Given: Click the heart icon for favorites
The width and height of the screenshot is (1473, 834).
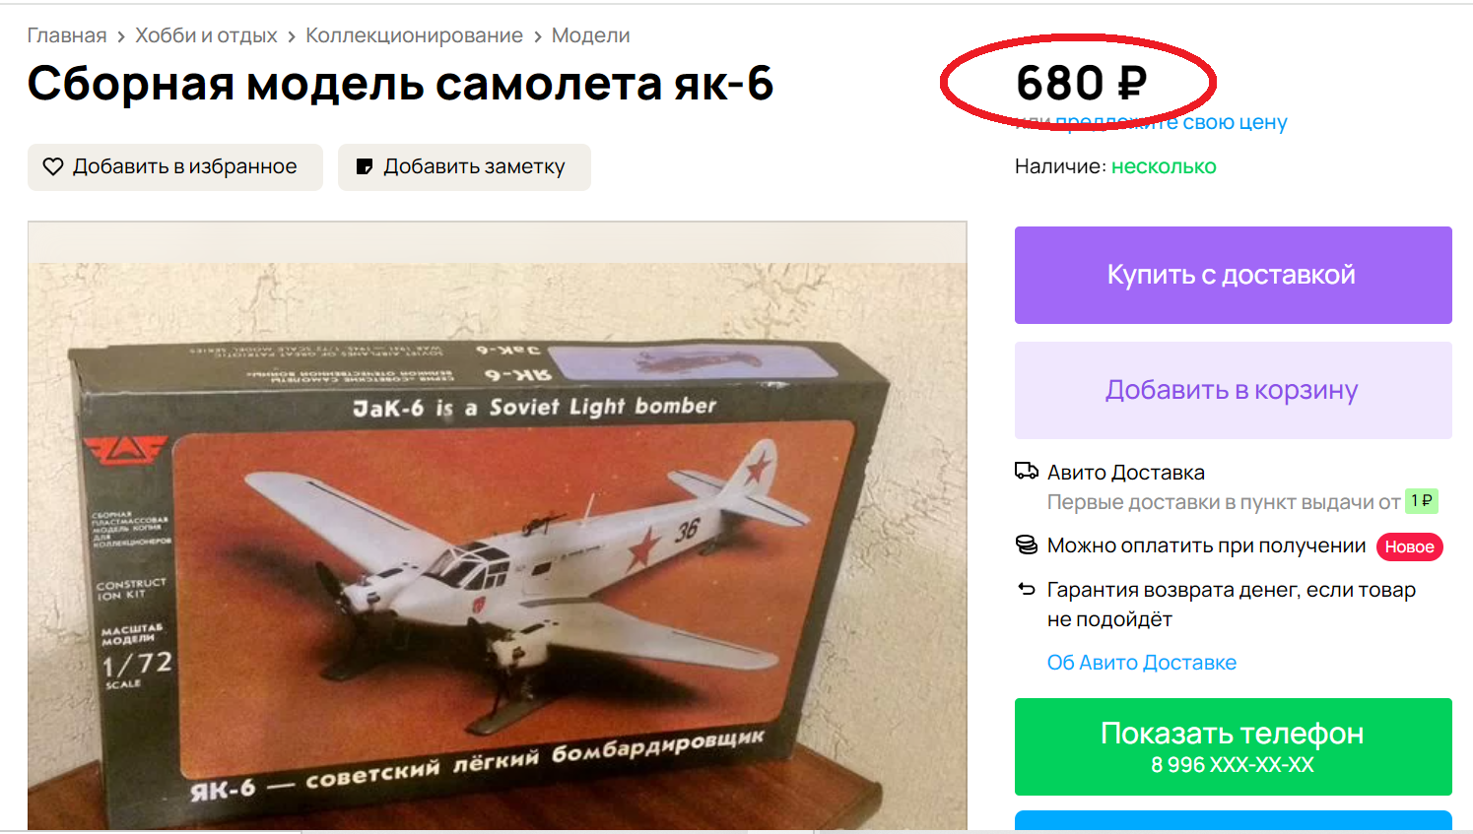Looking at the screenshot, I should 53,167.
